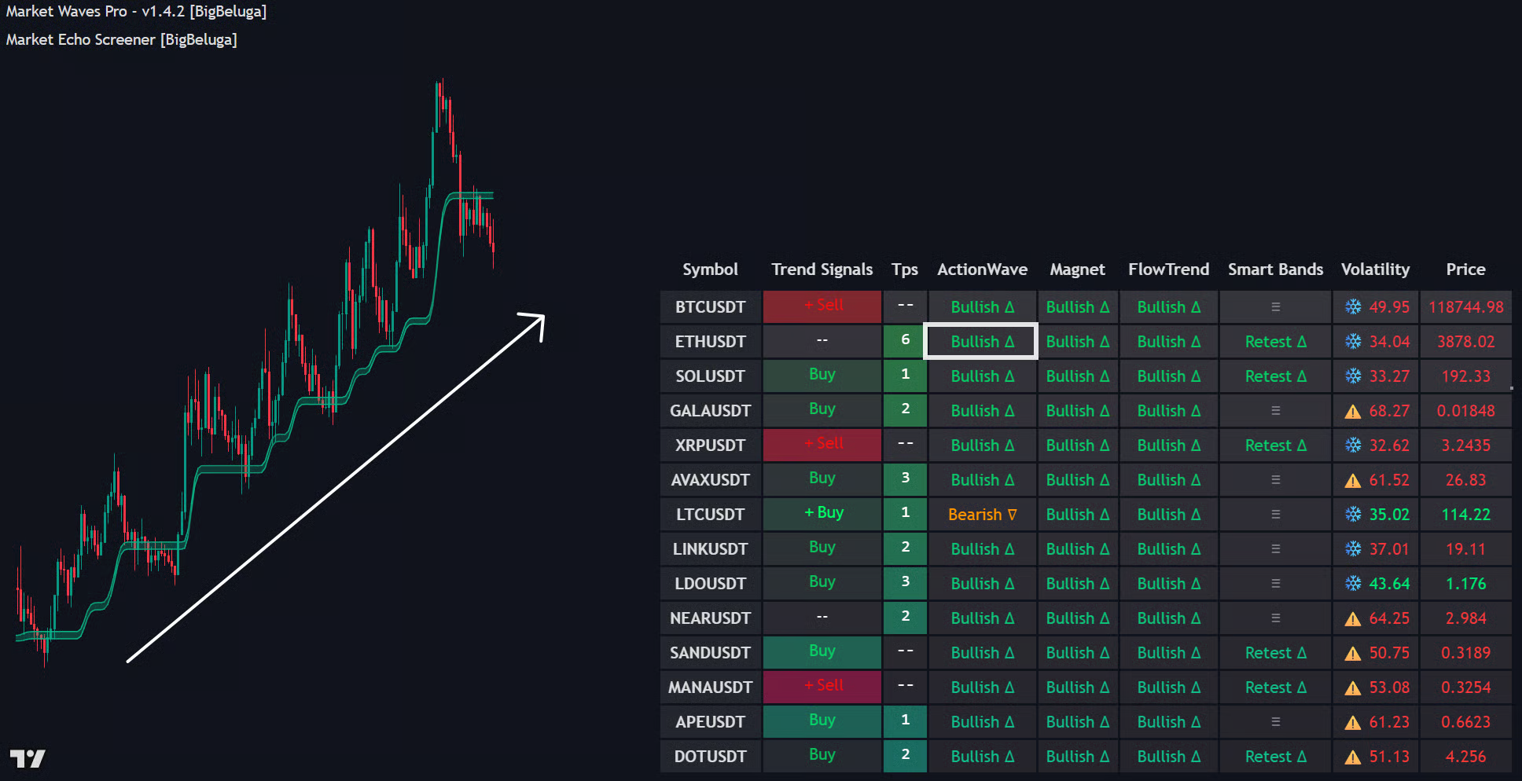Viewport: 1522px width, 781px height.
Task: Select the Volatility column header
Action: [x=1375, y=269]
